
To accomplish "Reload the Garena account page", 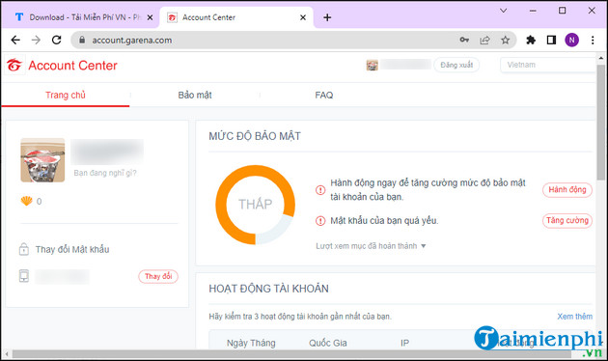I will [x=57, y=40].
